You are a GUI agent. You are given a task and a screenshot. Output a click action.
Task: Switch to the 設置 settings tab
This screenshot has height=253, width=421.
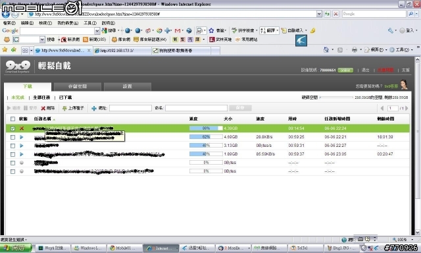coord(127,86)
